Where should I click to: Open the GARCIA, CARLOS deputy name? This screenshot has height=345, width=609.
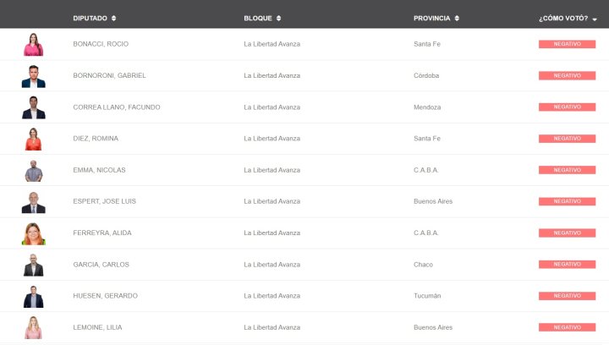101,265
